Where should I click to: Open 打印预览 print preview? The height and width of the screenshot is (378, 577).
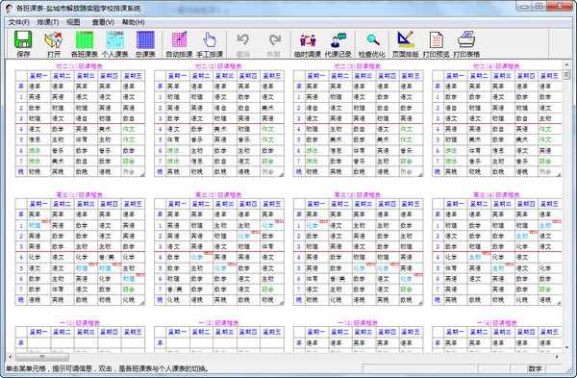436,44
